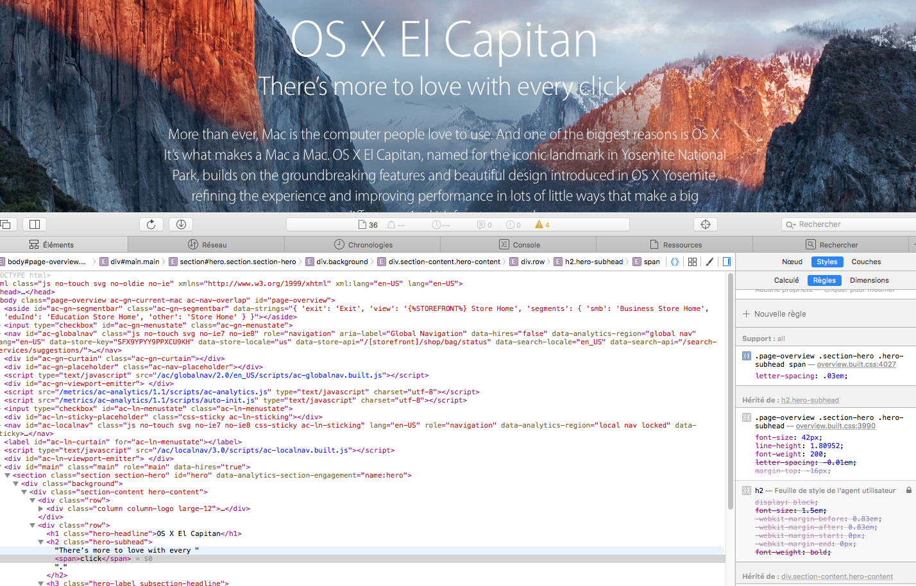Viewport: 916px width, 586px height.
Task: Select body#page-overview breadcrumb
Action: pyautogui.click(x=44, y=262)
